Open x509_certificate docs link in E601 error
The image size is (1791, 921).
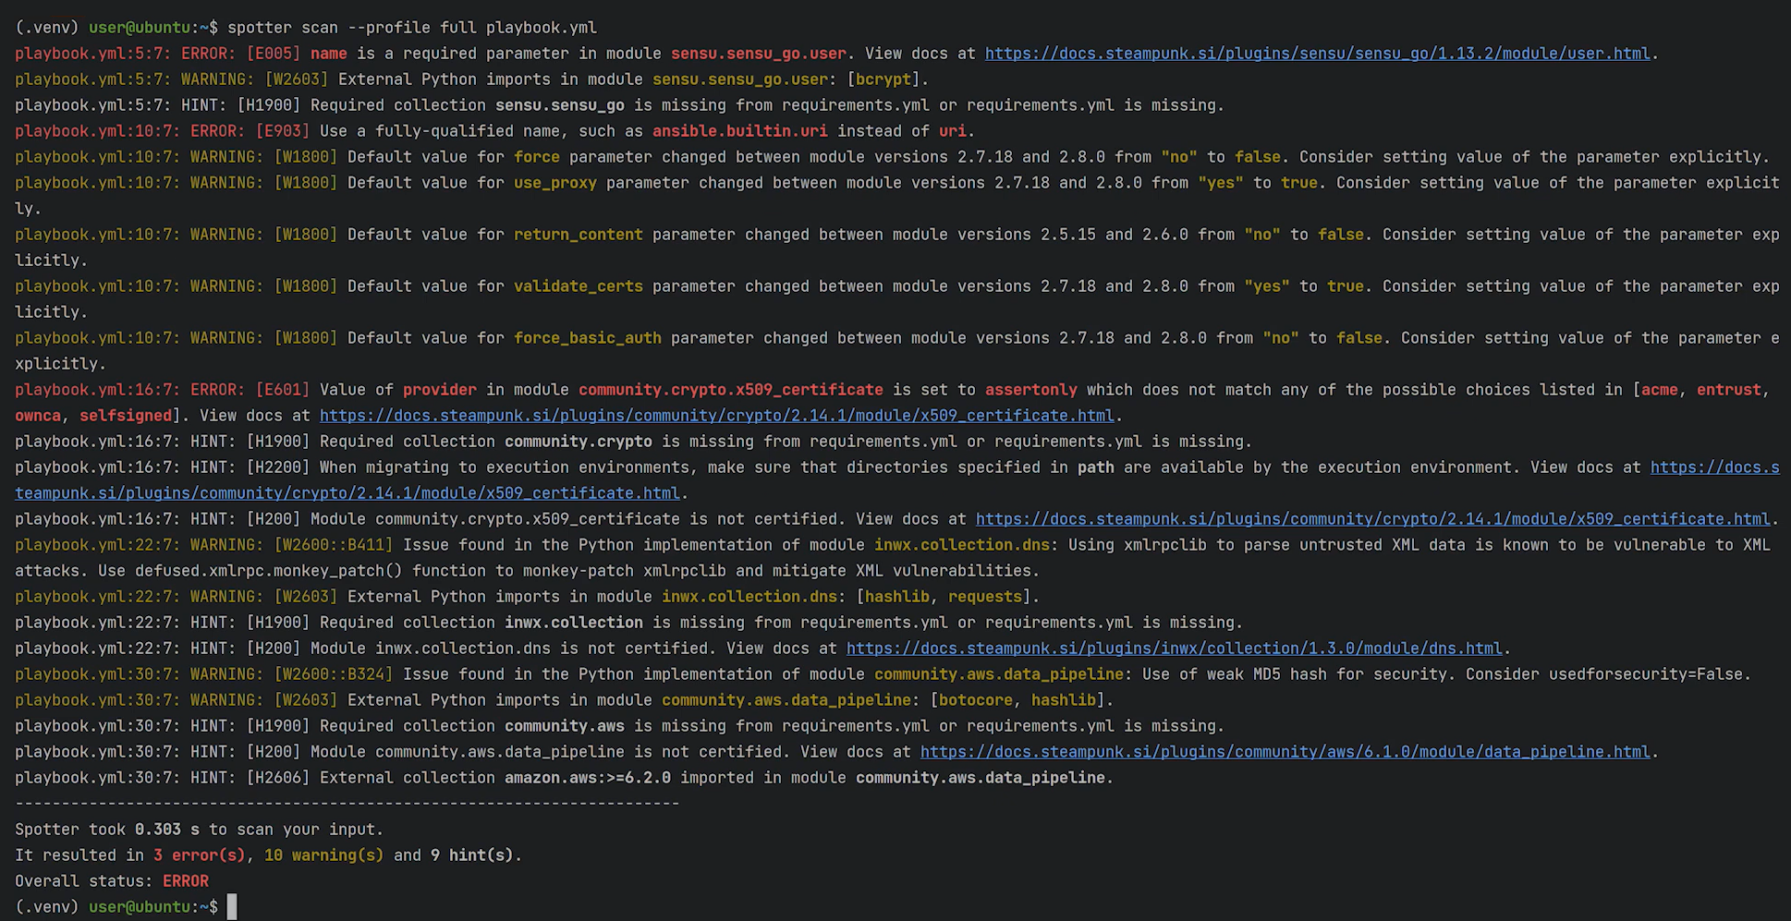[716, 416]
